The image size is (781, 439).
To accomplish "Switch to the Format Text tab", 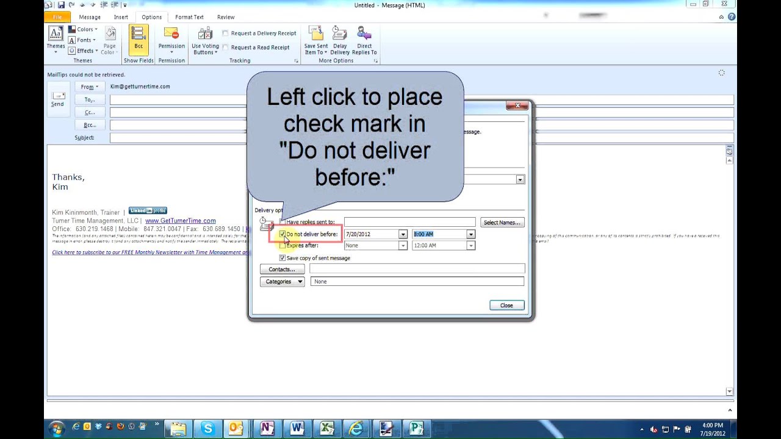I will [x=189, y=17].
